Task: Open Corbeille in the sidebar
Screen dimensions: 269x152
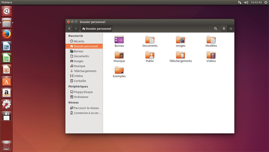Action: tap(84, 81)
